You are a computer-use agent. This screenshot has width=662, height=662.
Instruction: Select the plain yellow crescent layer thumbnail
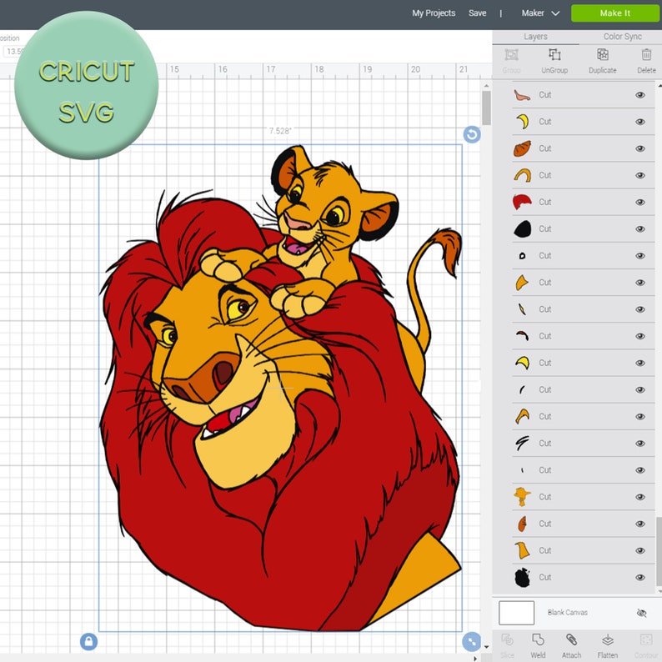click(x=522, y=122)
